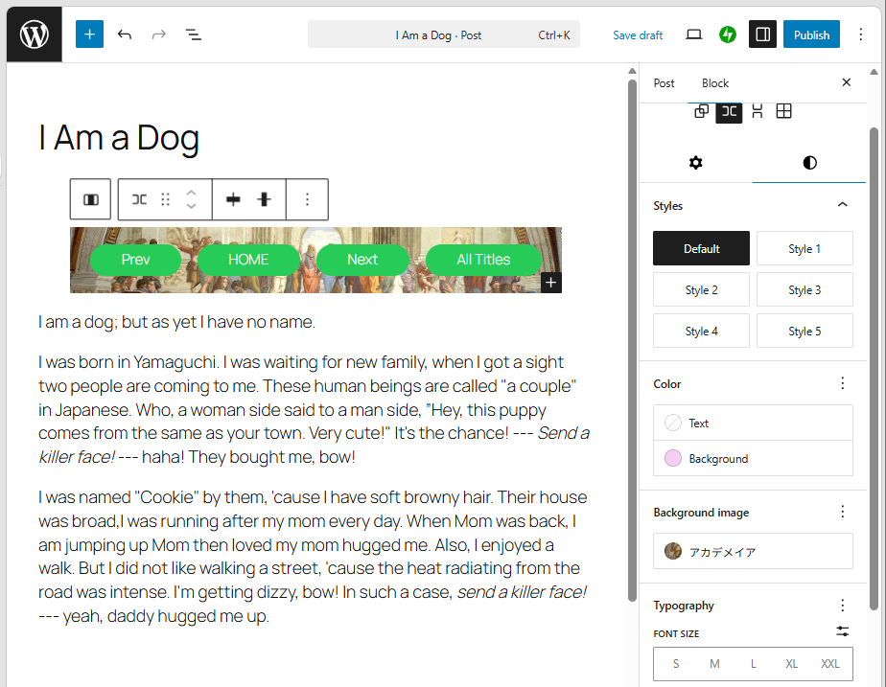The image size is (886, 687).
Task: Undo the last edit
Action: (125, 34)
